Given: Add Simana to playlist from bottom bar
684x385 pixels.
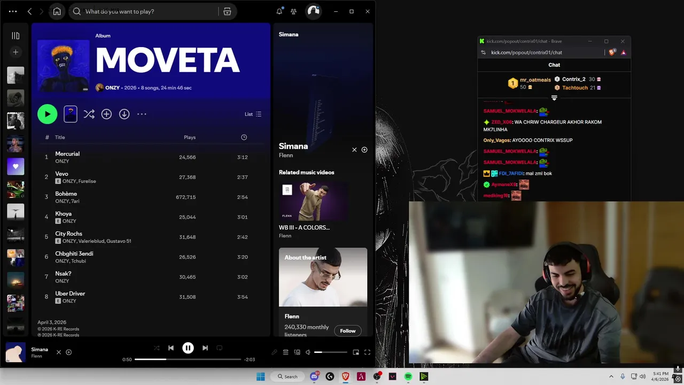Looking at the screenshot, I should tap(68, 352).
